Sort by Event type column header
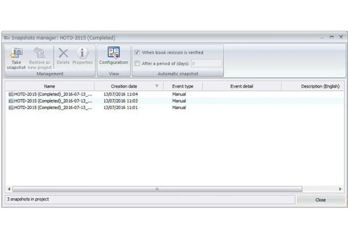 coord(182,86)
